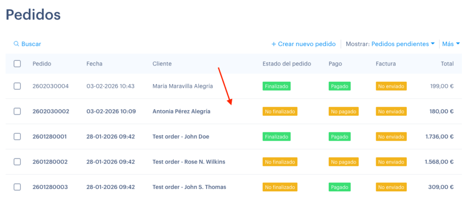This screenshot has width=476, height=209.
Task: Click the date 03-02-2026 10:09
Action: [111, 111]
